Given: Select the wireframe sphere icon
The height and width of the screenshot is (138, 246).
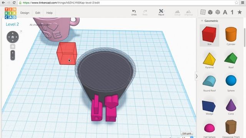Looking at the screenshot, I should 218,12.
